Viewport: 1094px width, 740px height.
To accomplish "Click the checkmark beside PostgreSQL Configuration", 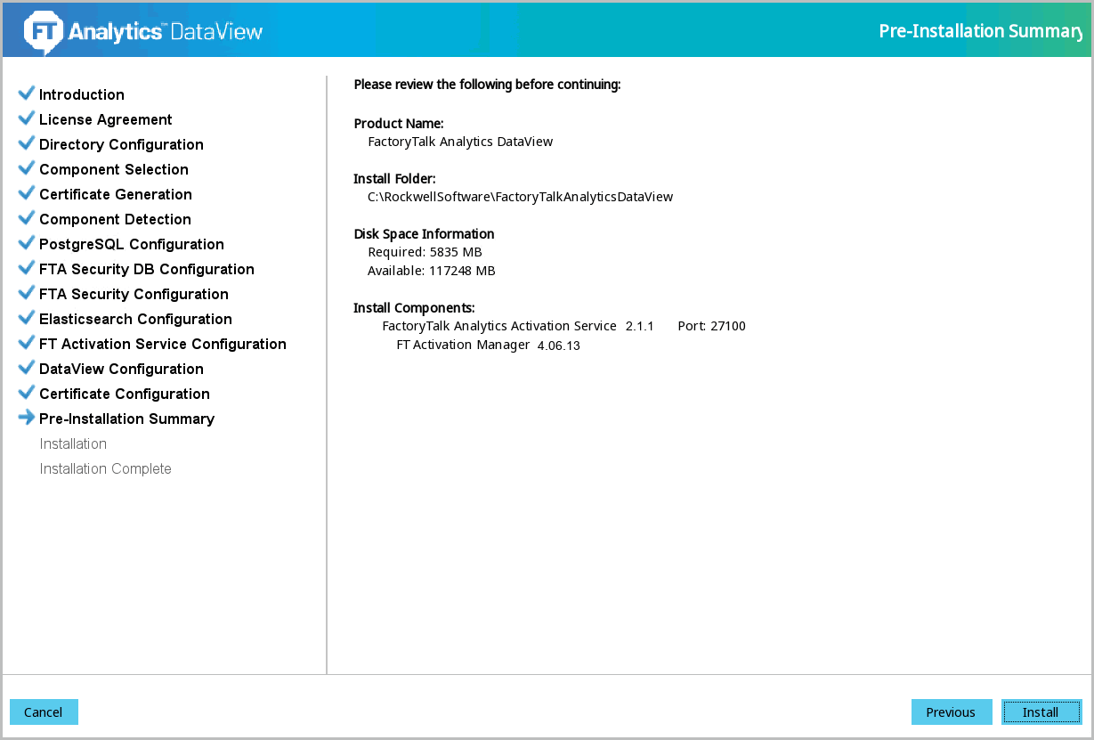I will click(x=27, y=243).
